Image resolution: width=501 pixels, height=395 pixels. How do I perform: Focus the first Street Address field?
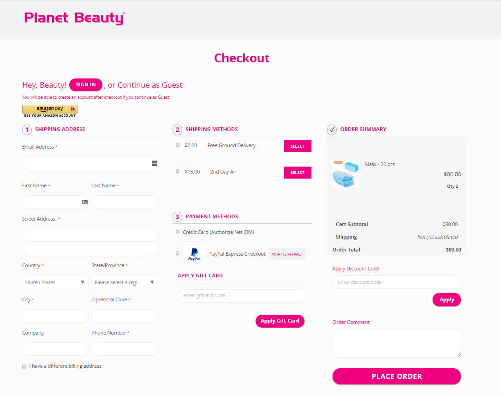click(x=90, y=235)
